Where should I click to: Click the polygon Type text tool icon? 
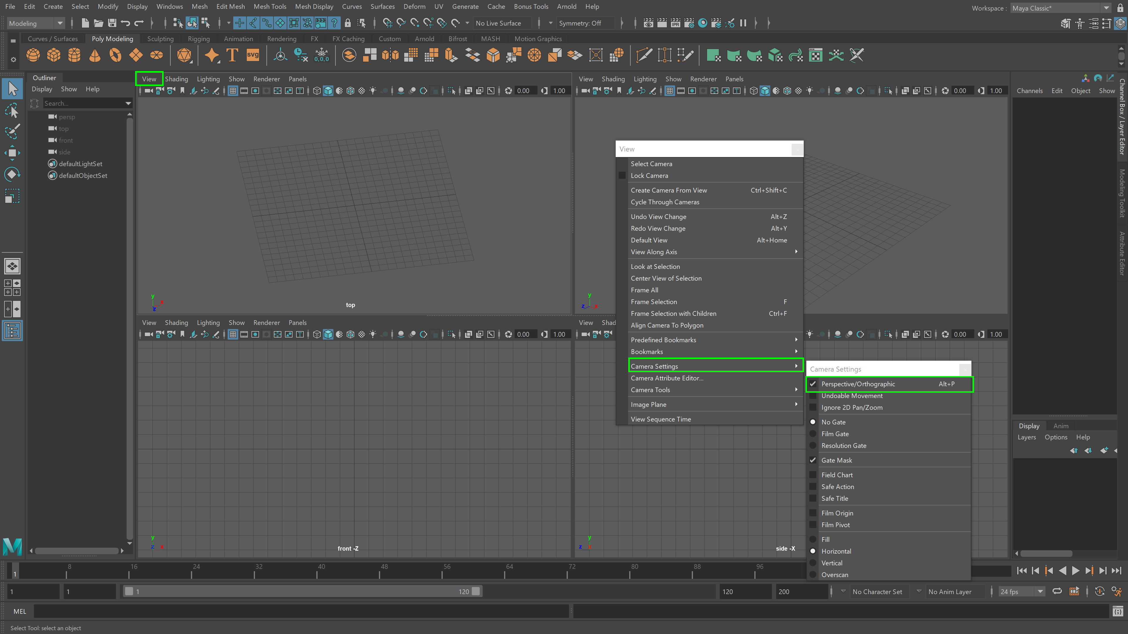(232, 55)
